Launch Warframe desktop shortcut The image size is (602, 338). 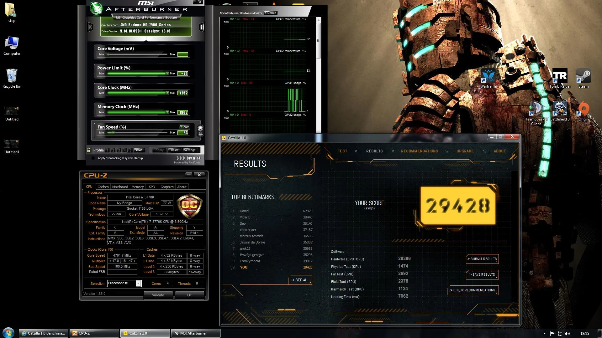click(x=488, y=78)
